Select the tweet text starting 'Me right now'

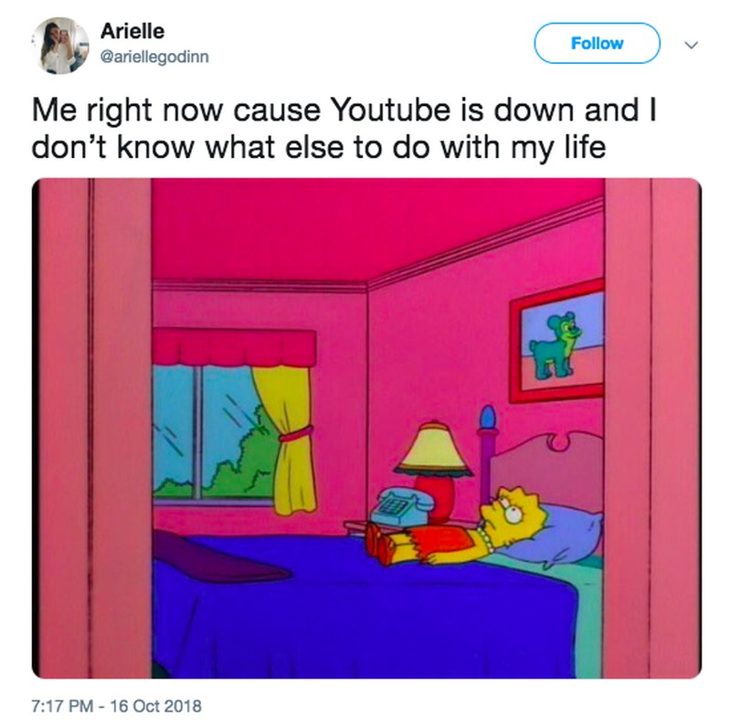[344, 128]
